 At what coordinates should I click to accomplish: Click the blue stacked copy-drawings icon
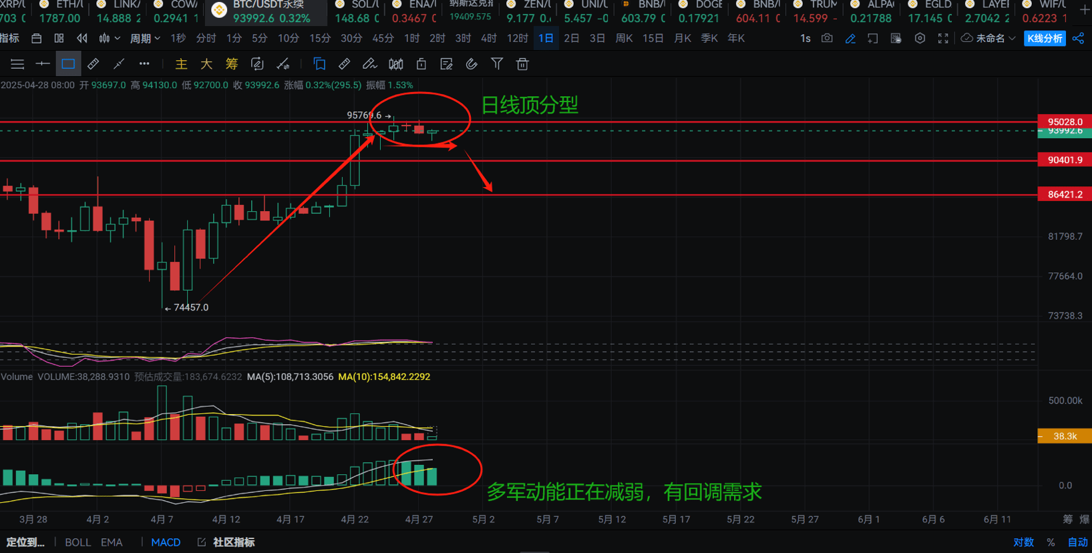pyautogui.click(x=319, y=64)
